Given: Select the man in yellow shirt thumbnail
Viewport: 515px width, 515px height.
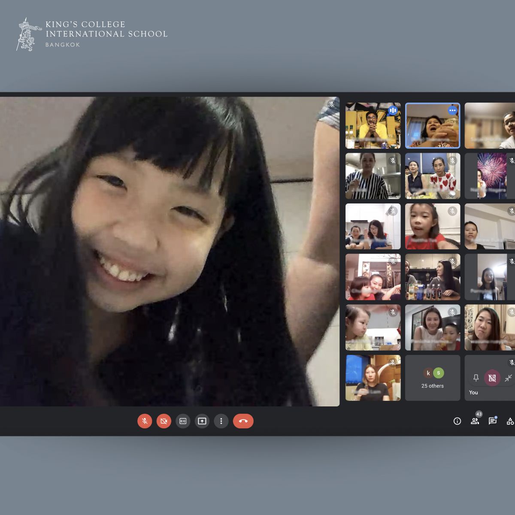Looking at the screenshot, I should tap(373, 126).
